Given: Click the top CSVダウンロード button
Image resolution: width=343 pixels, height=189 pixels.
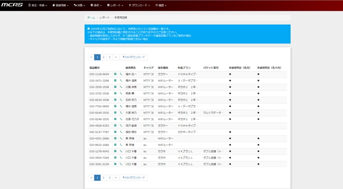Looking at the screenshot, I should pyautogui.click(x=134, y=57).
